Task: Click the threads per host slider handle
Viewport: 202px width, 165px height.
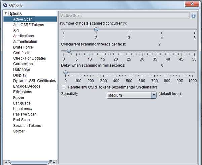Action: (x=69, y=51)
